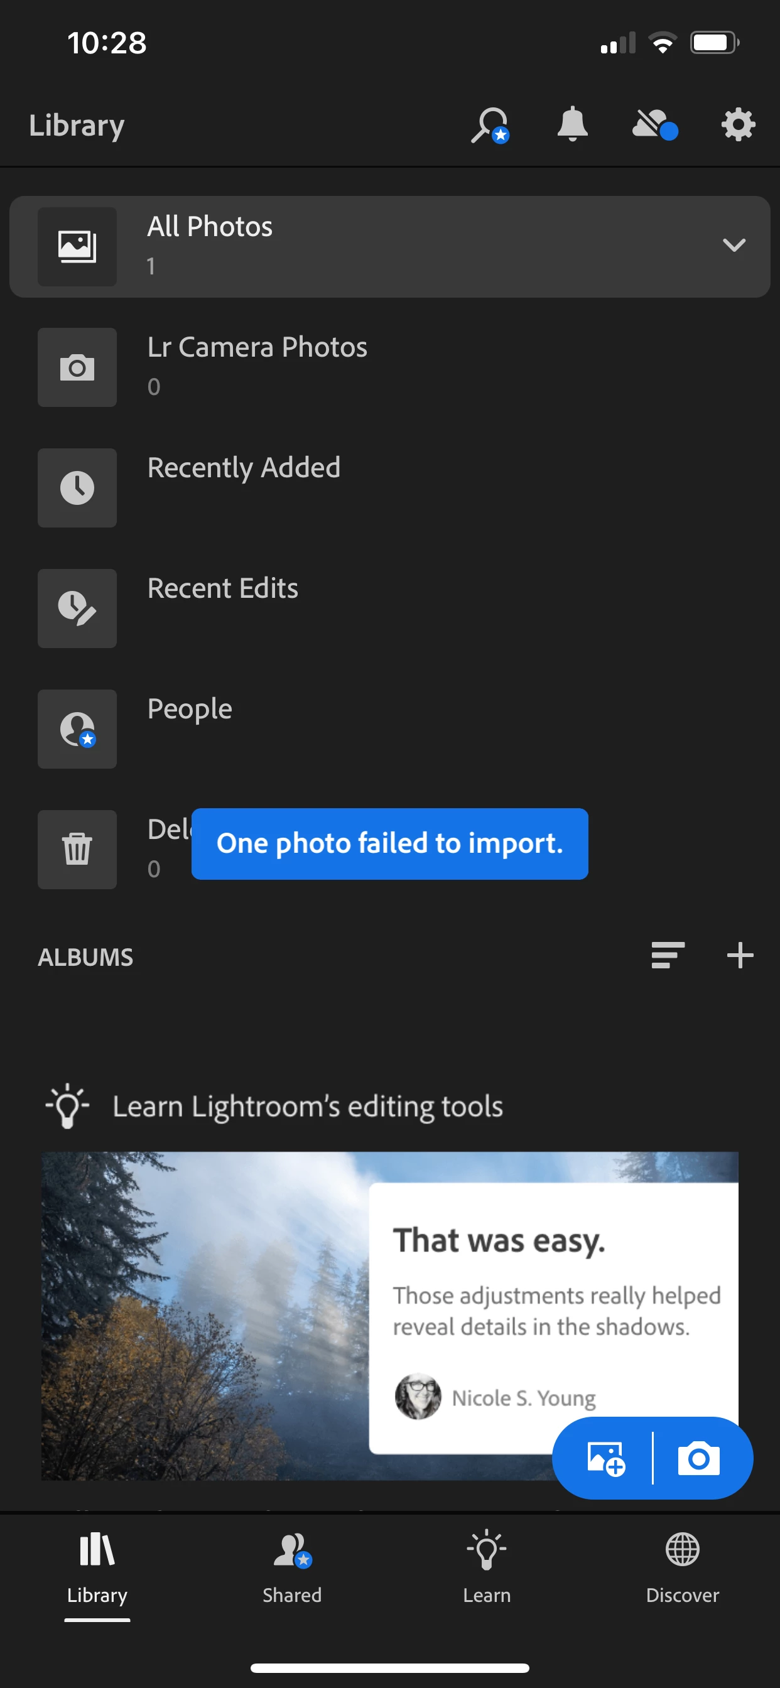
Task: Open notifications bell
Action: coord(572,124)
